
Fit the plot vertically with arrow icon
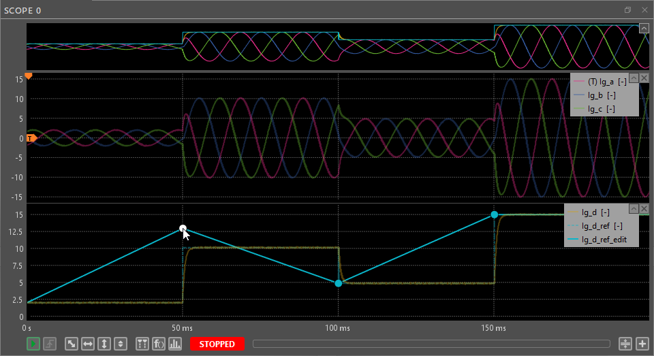tap(104, 344)
